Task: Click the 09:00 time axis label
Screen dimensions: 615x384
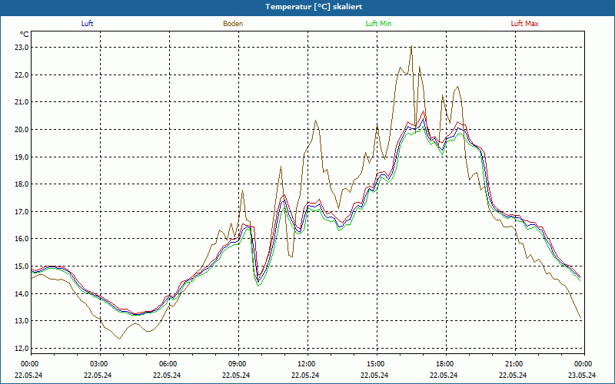Action: pos(238,363)
